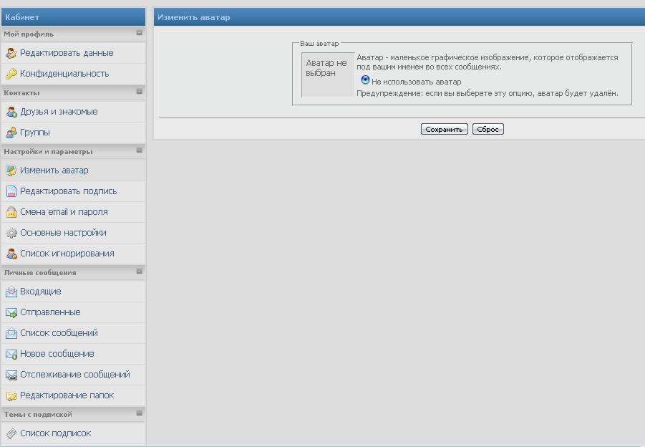The image size is (645, 447).
Task: Click the Изменить аватар panel title
Action: click(194, 17)
